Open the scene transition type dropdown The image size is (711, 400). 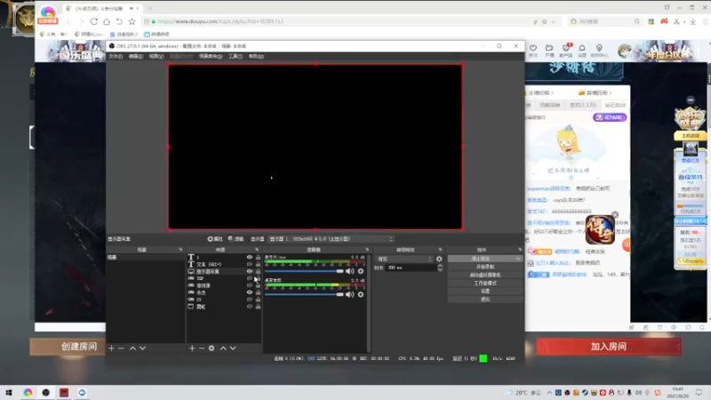(x=404, y=259)
